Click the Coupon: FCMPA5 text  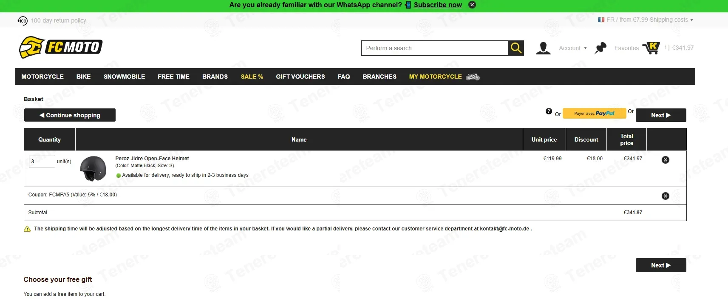pyautogui.click(x=72, y=195)
